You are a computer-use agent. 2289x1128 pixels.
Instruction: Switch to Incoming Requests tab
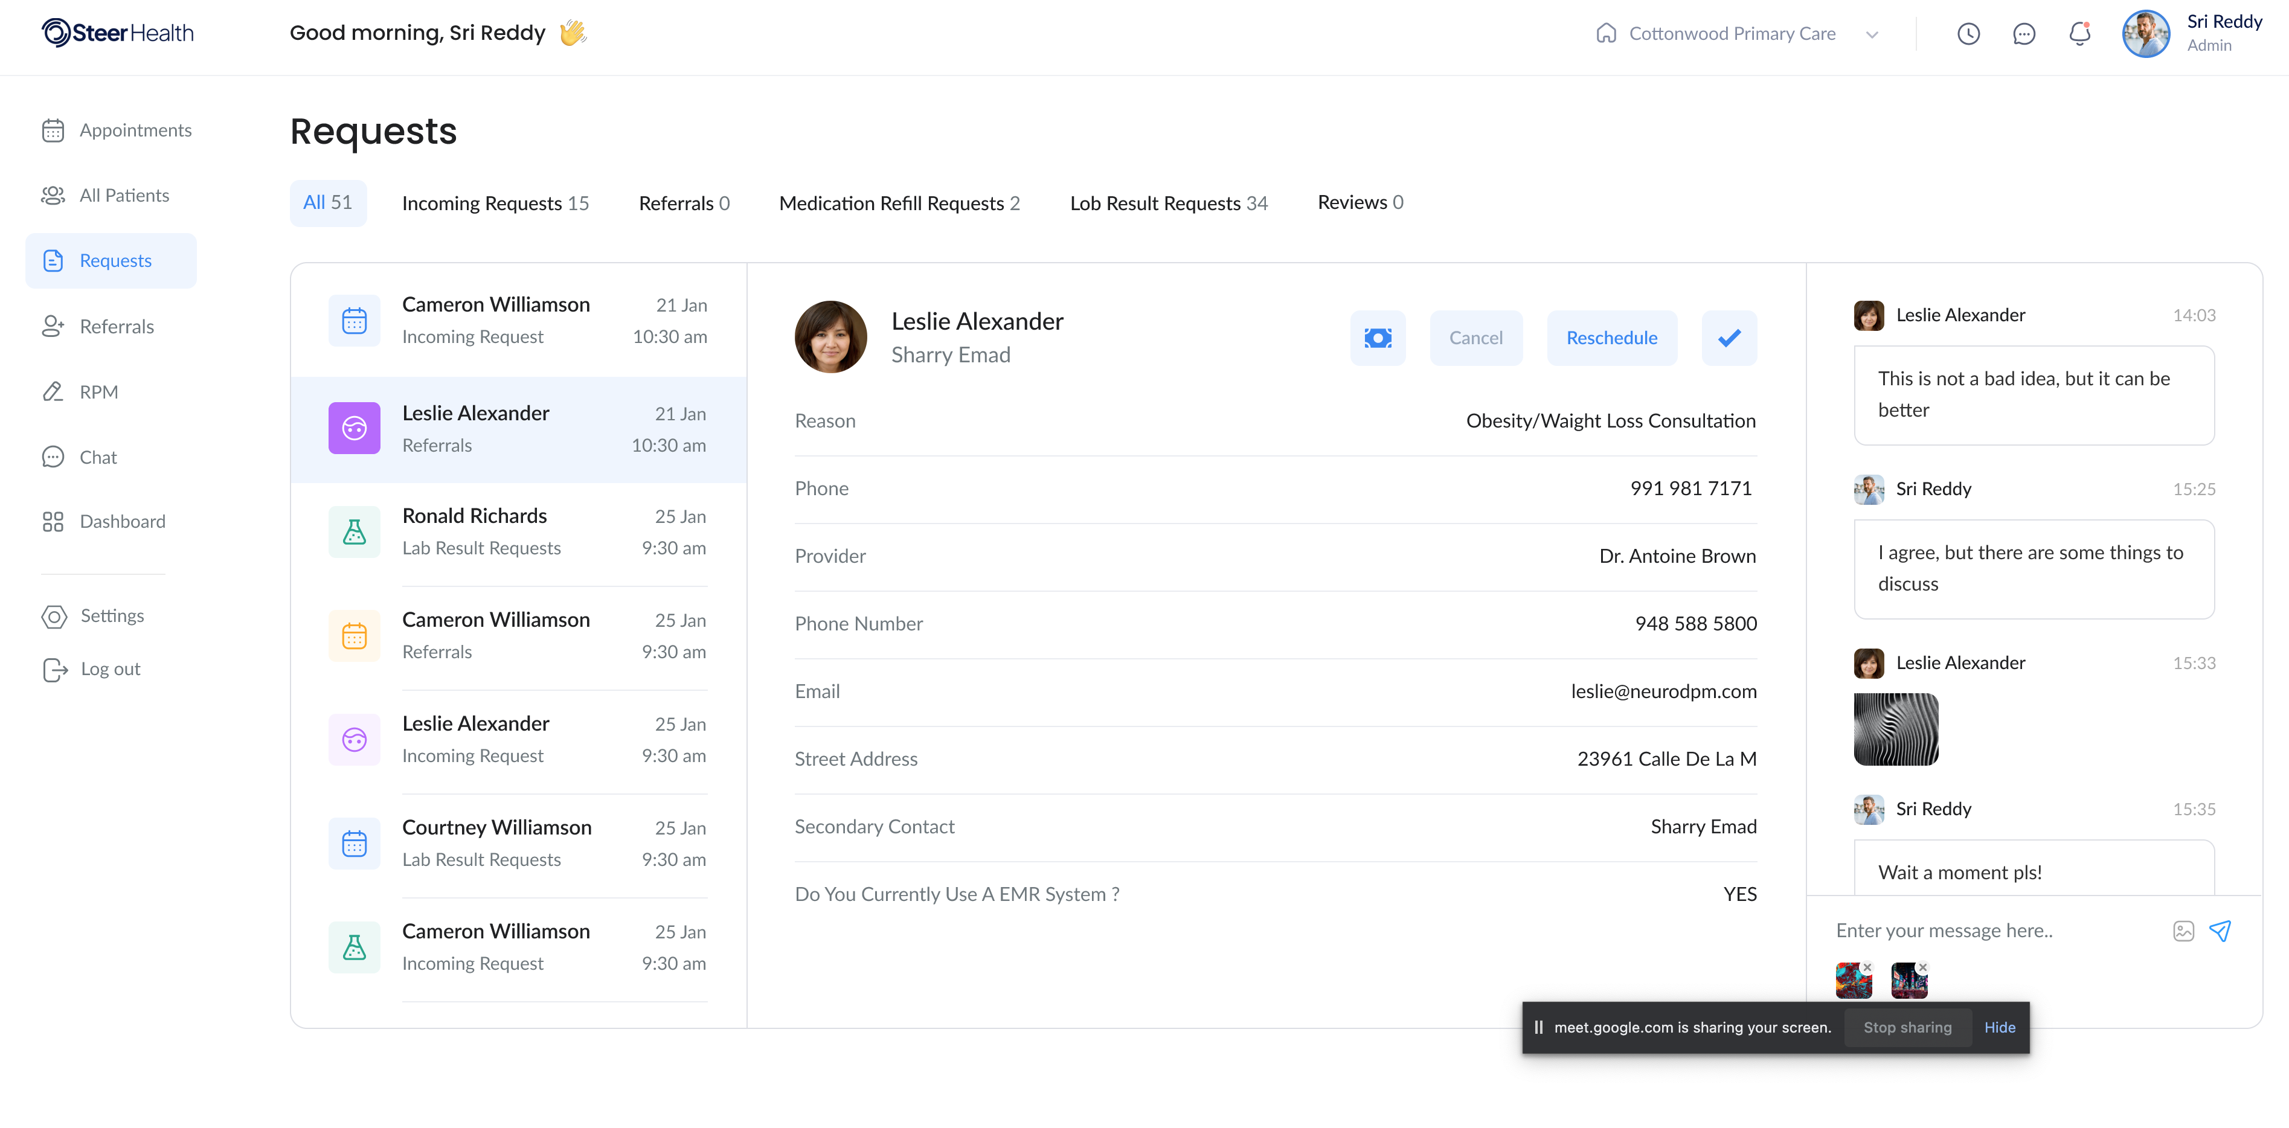[495, 203]
